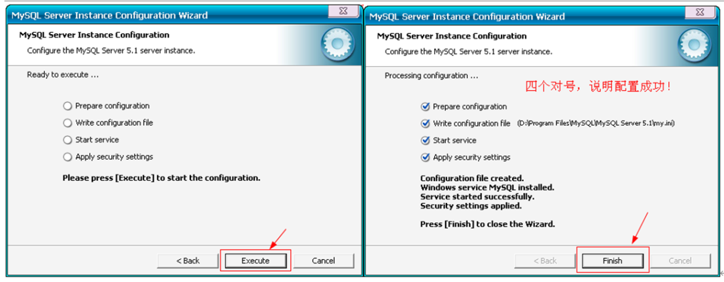Close the right wizard window
This screenshot has height=282, width=724.
[701, 11]
